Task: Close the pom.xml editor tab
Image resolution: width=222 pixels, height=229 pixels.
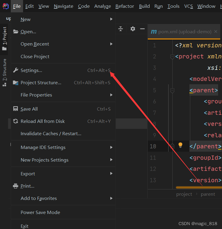Action: click(x=216, y=31)
